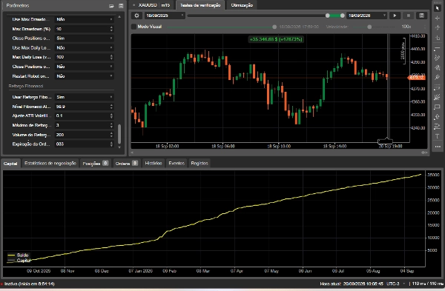This screenshot has height=291, width=445.
Task: Click the date range start slider handle
Action: point(328,16)
